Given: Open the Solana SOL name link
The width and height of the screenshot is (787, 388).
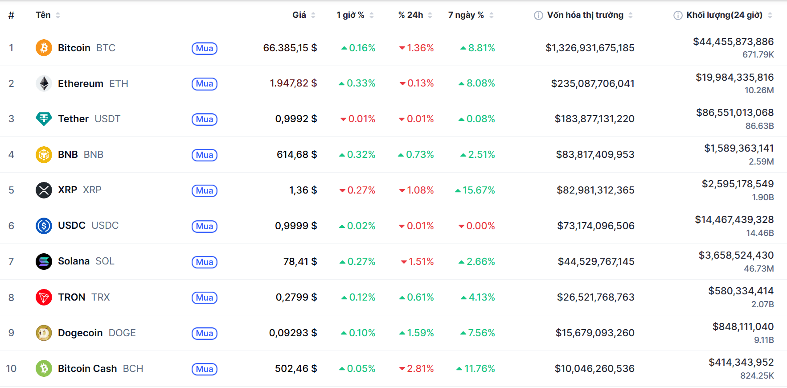Looking at the screenshot, I should [86, 261].
